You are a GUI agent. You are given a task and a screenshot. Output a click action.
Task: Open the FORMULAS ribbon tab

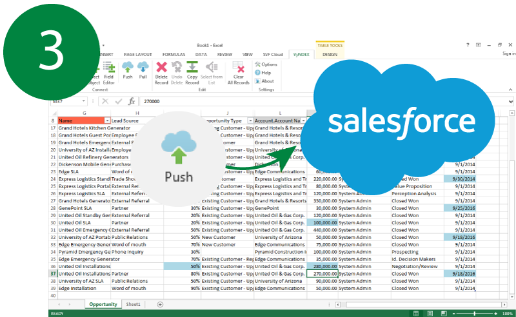[x=174, y=55]
